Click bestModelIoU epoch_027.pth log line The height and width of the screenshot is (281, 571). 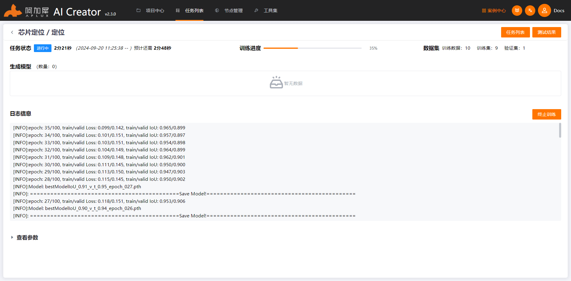click(77, 187)
